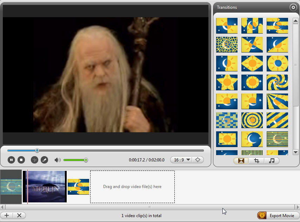Open the clip editor with the pencil icon
Viewport: 300px width, 222px height.
(44, 160)
